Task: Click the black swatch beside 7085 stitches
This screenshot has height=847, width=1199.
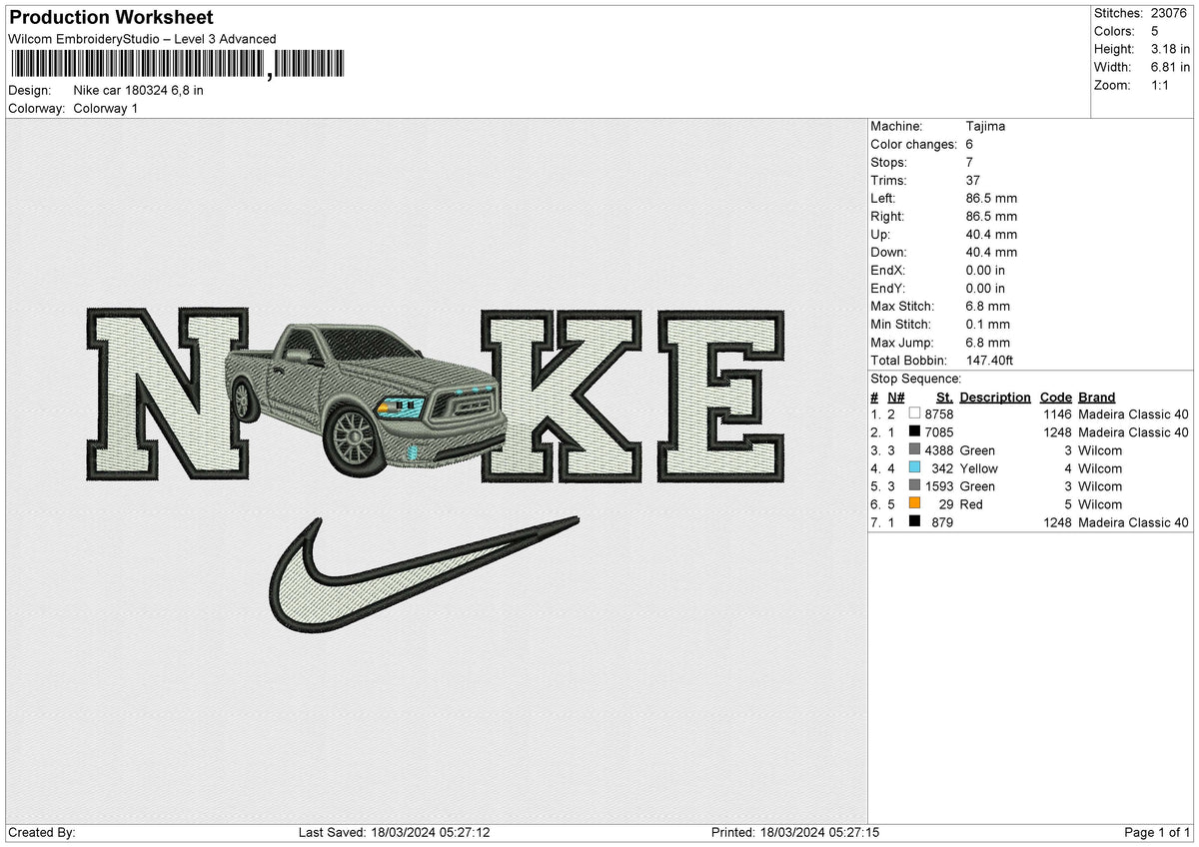Action: 914,432
